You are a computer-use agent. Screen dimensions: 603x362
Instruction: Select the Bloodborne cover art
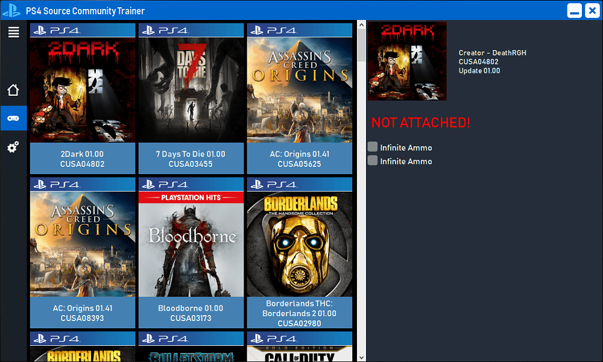(191, 244)
